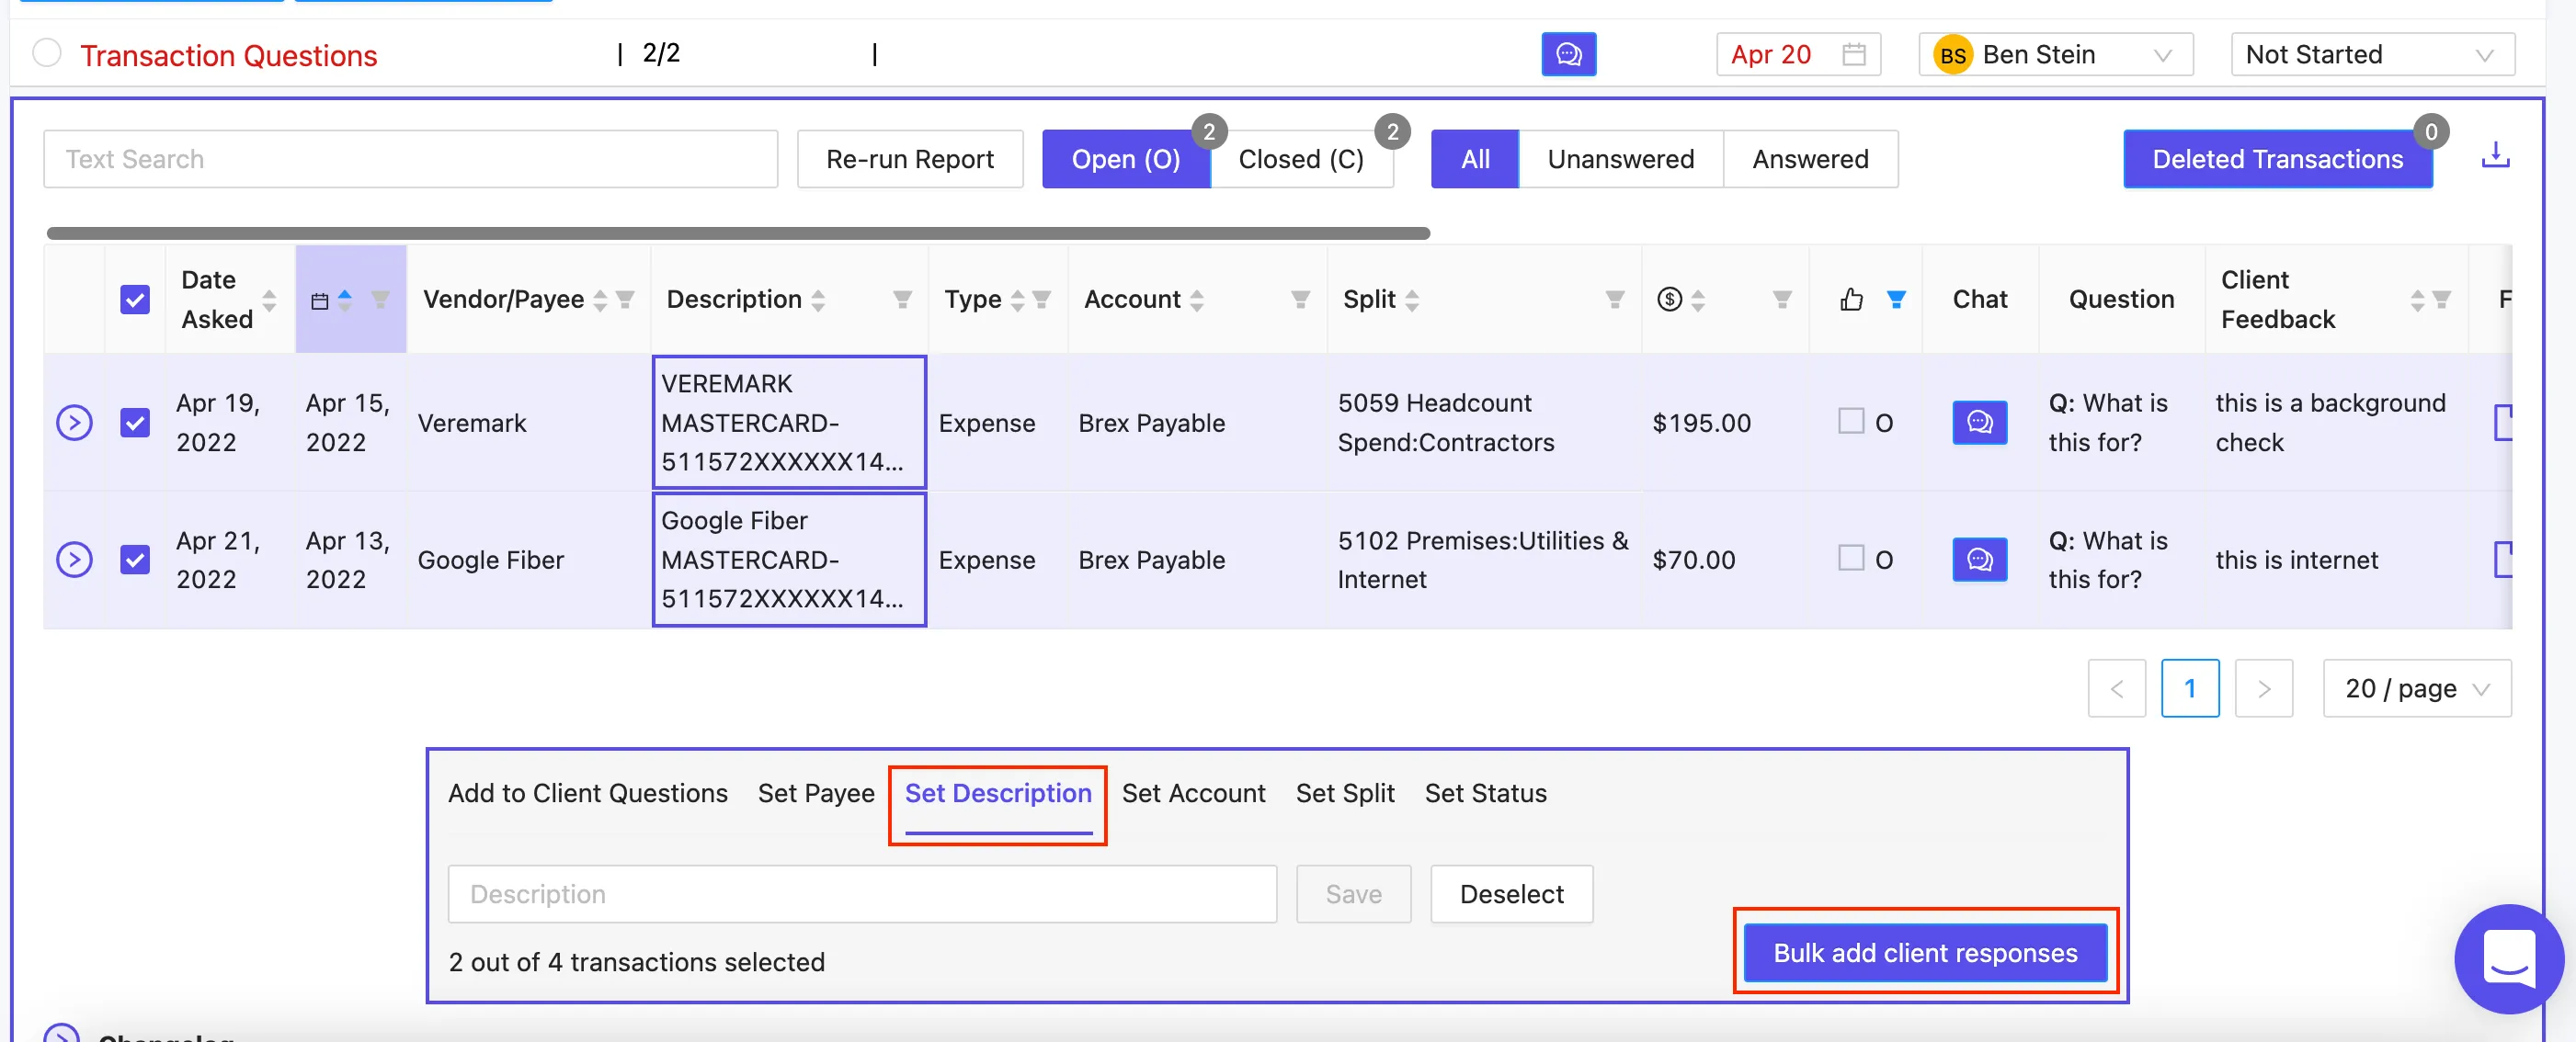Switch to the Set Status tab
Screen dimensions: 2576x1042
tap(1485, 793)
